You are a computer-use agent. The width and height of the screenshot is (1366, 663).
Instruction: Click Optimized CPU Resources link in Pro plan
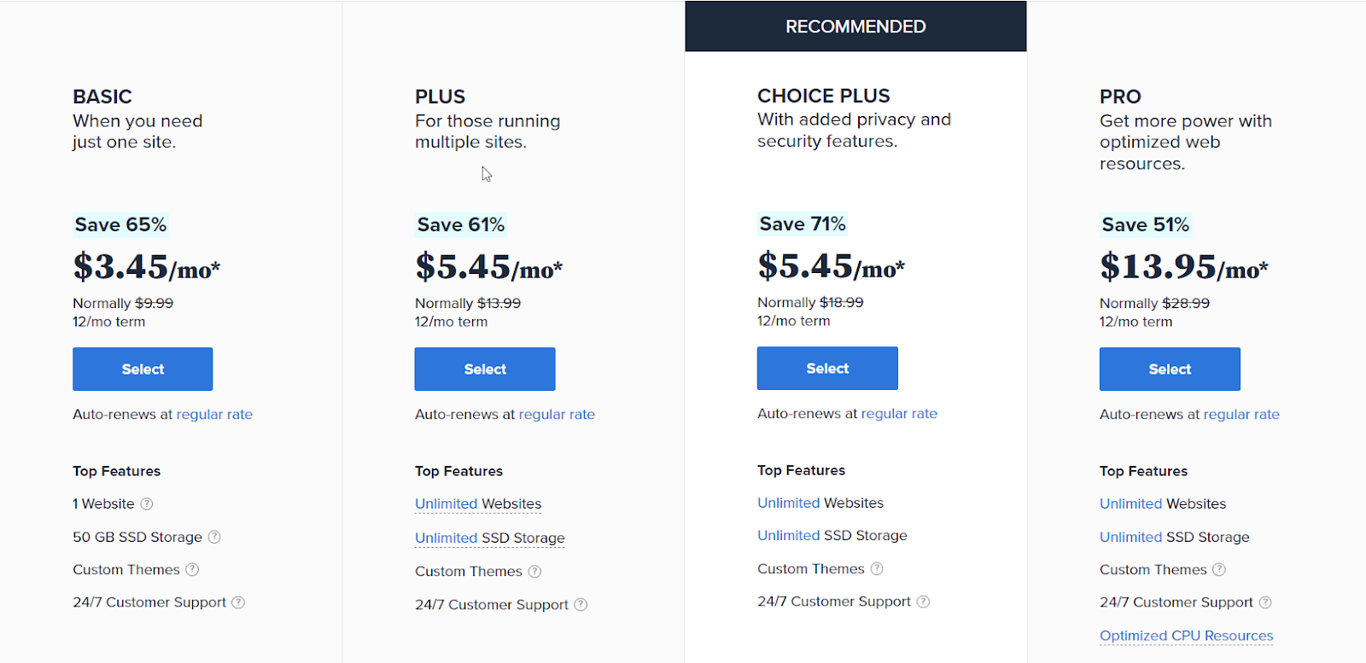point(1186,636)
